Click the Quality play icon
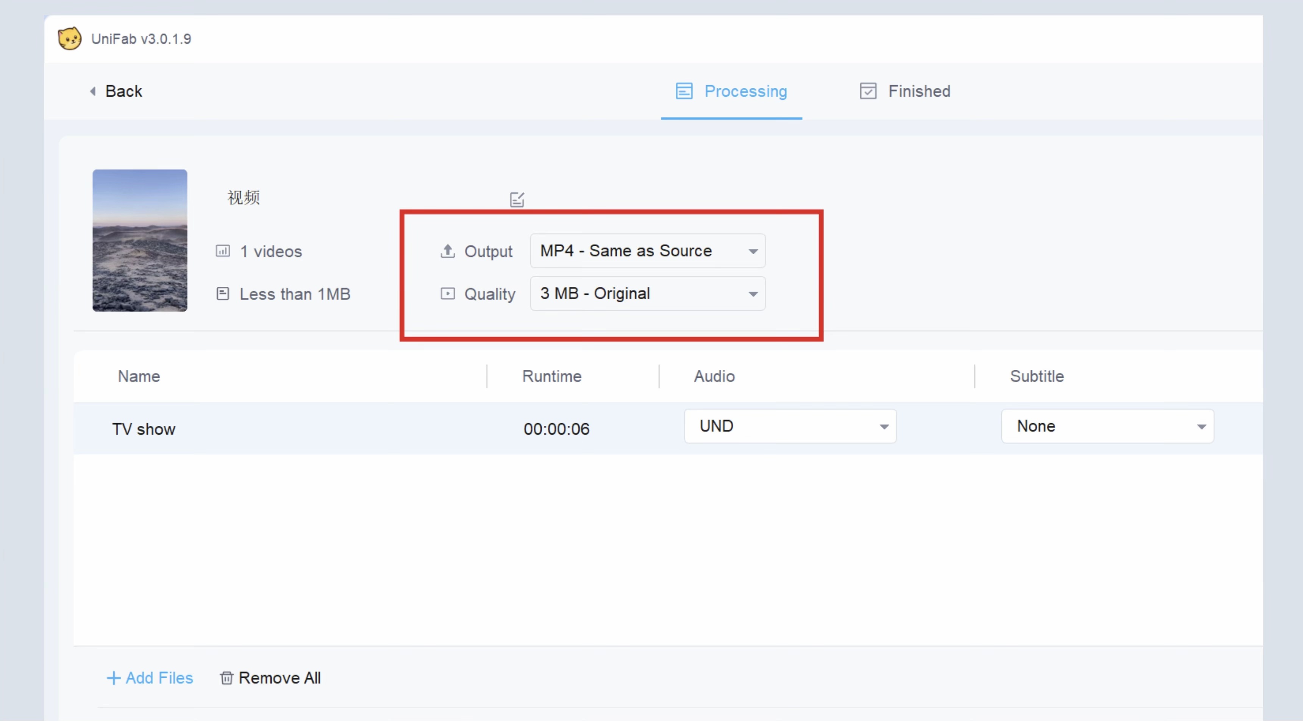 pos(448,294)
